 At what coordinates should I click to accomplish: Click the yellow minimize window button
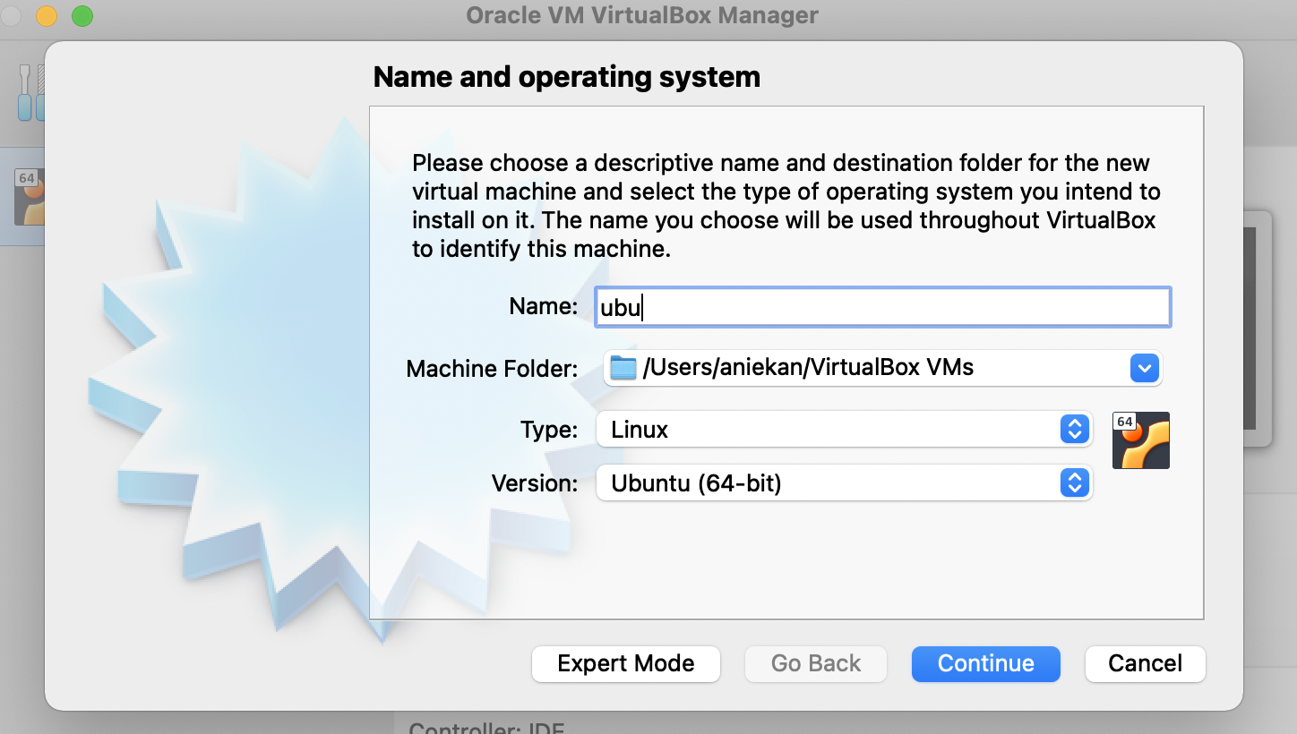tap(46, 15)
